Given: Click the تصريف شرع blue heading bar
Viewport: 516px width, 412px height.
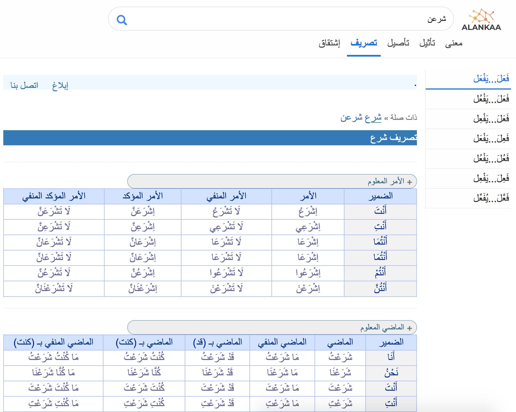Looking at the screenshot, I should click(x=210, y=138).
